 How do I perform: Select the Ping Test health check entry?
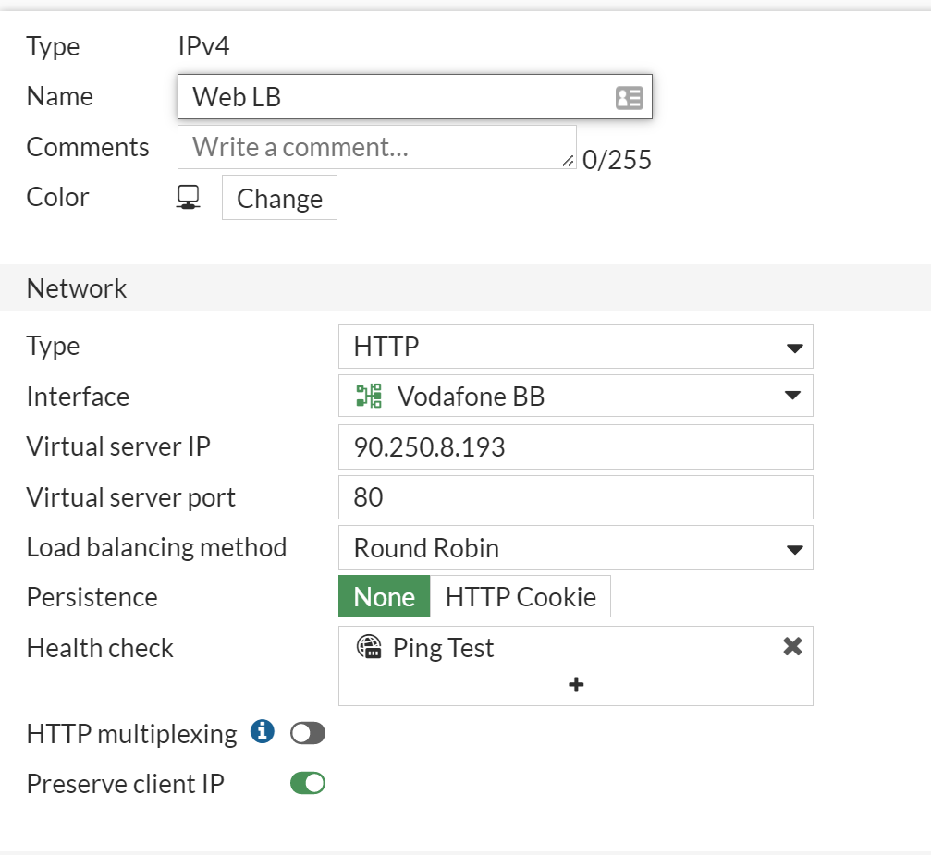click(x=444, y=647)
